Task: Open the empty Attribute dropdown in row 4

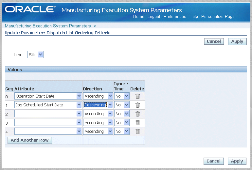Action: click(x=48, y=131)
